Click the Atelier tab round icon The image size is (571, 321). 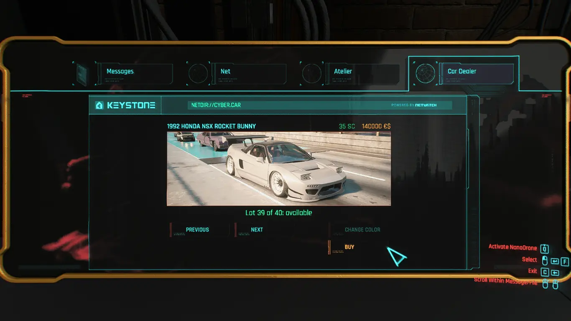click(312, 74)
